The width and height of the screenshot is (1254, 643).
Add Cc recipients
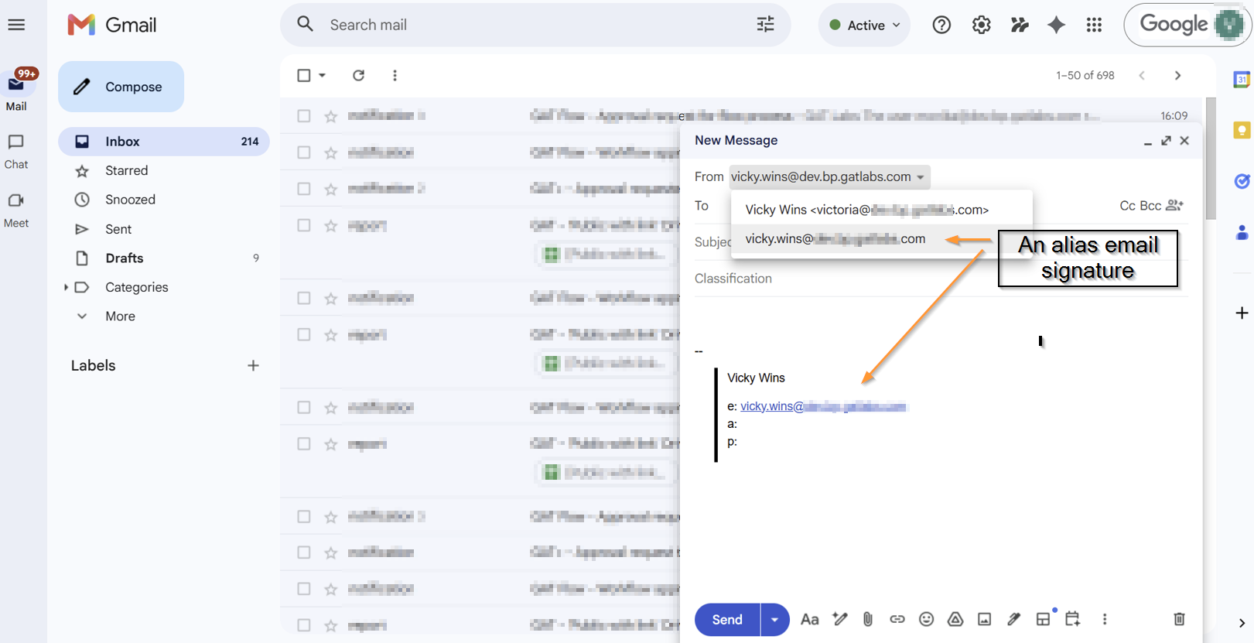pyautogui.click(x=1127, y=206)
